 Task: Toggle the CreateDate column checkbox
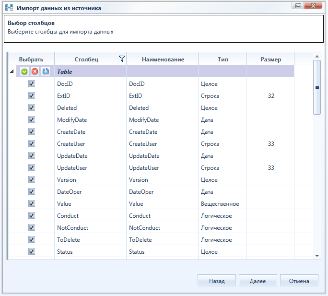click(32, 131)
